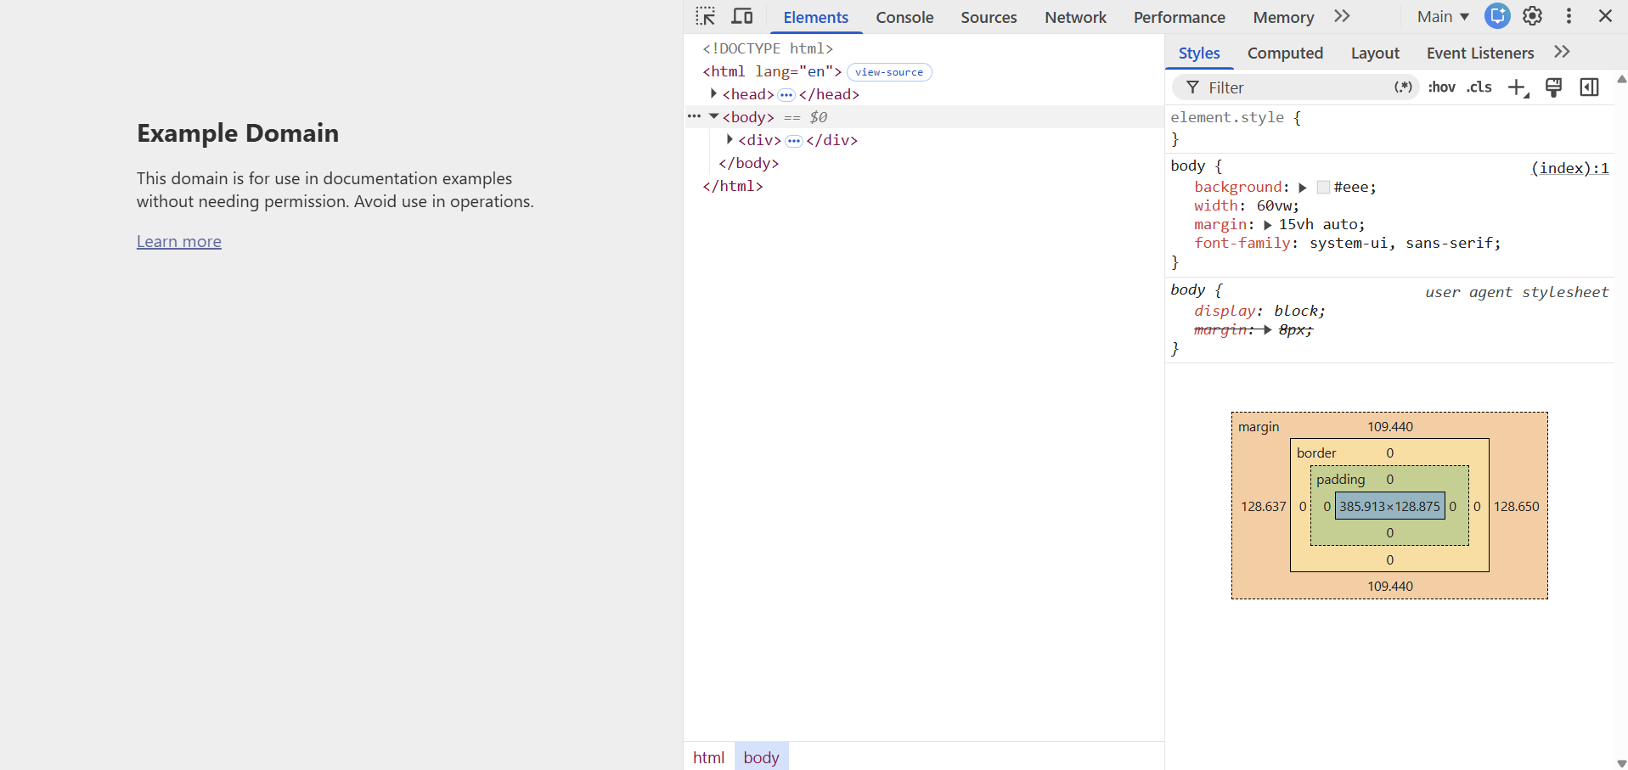
Task: Click the Example Domain heading
Action: point(238,132)
